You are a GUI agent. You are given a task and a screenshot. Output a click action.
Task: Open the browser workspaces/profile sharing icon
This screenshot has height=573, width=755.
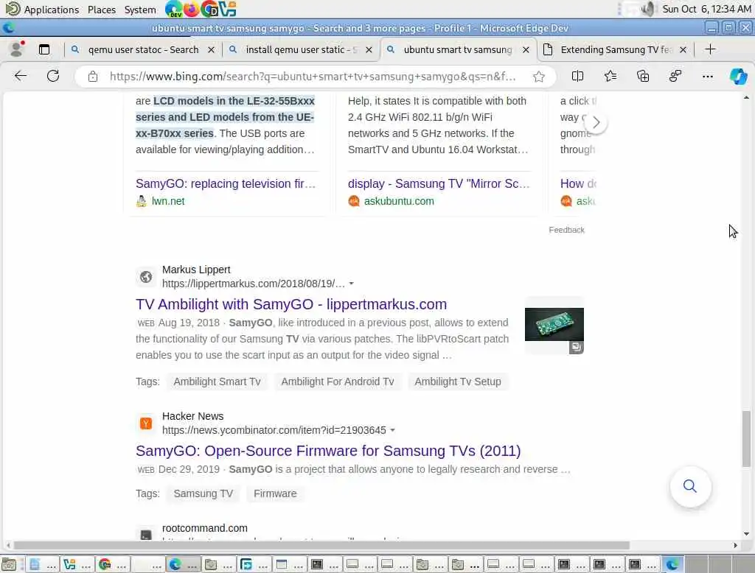pyautogui.click(x=675, y=76)
